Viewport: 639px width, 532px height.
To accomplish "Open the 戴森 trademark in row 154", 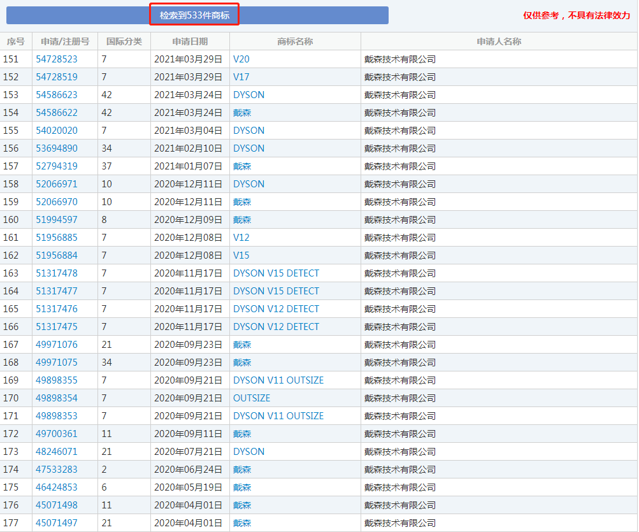I will click(x=242, y=113).
